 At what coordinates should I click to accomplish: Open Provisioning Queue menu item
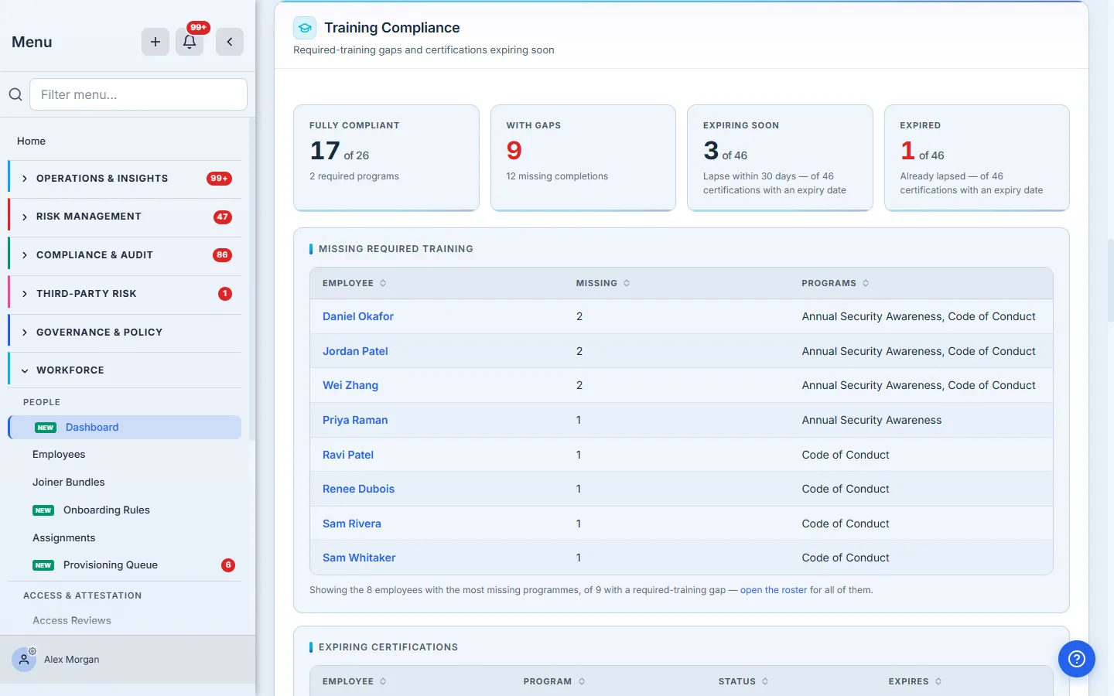pyautogui.click(x=110, y=565)
